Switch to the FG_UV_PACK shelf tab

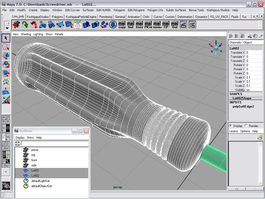click(219, 17)
